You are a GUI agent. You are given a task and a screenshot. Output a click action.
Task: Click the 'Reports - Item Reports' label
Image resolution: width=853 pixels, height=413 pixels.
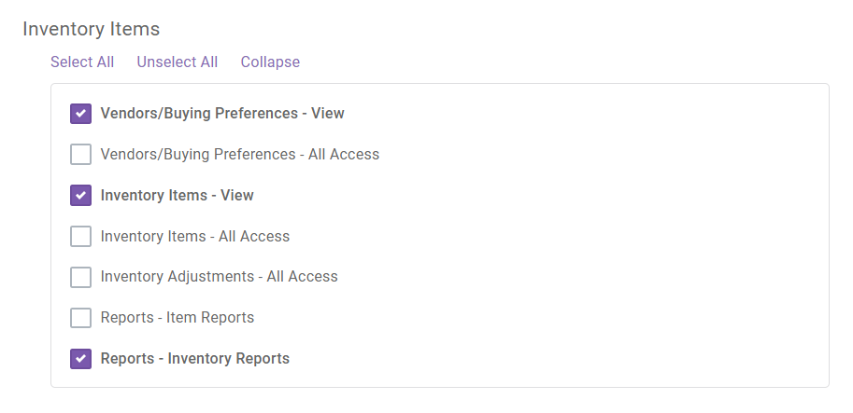pyautogui.click(x=178, y=318)
